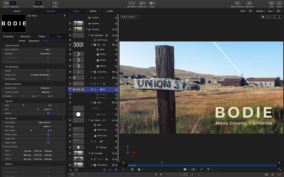Expand the Position parameter triangle
The height and width of the screenshot is (177, 284).
[3, 96]
